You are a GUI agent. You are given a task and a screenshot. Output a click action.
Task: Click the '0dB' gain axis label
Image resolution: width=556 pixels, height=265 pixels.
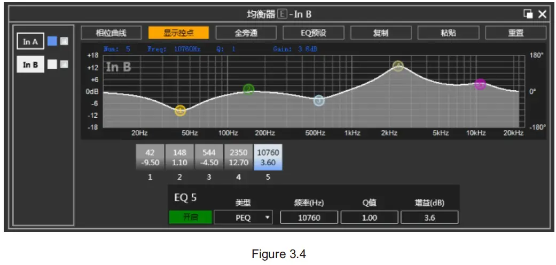(x=92, y=92)
